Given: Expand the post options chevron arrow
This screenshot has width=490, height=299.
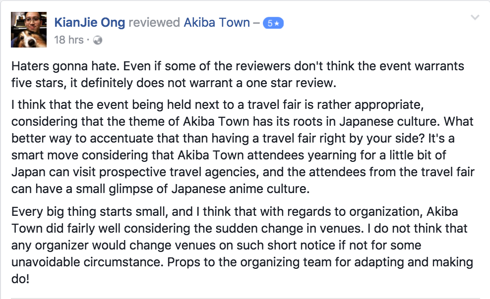Looking at the screenshot, I should point(475,17).
